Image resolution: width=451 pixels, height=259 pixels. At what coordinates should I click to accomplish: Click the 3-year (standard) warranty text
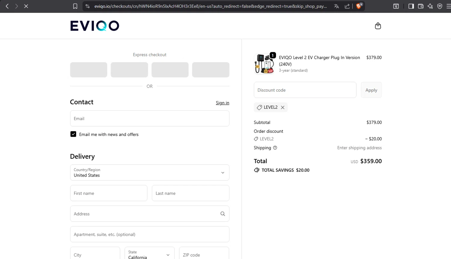pyautogui.click(x=293, y=70)
